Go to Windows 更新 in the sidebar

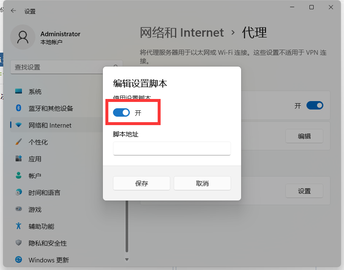coord(48,260)
